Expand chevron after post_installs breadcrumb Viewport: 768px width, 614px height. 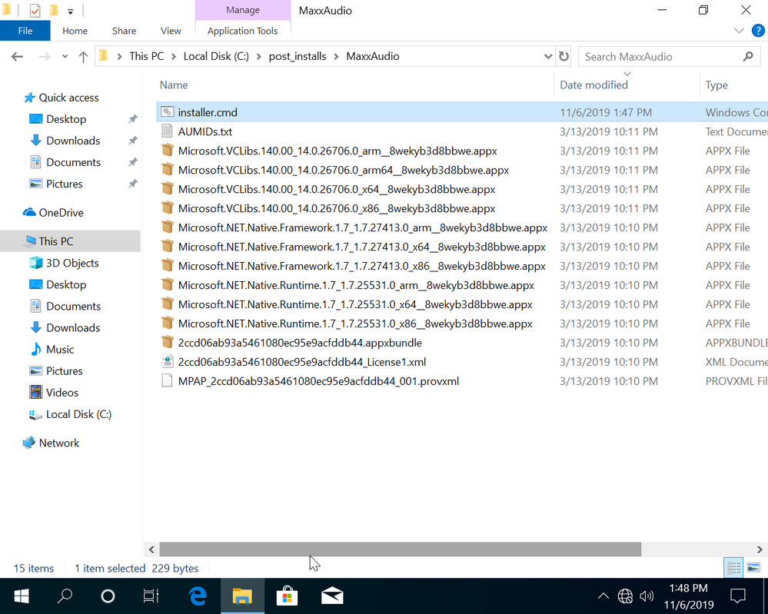pyautogui.click(x=337, y=57)
